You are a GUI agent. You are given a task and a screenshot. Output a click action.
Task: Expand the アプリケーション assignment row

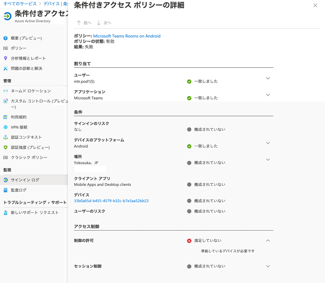coord(268,95)
